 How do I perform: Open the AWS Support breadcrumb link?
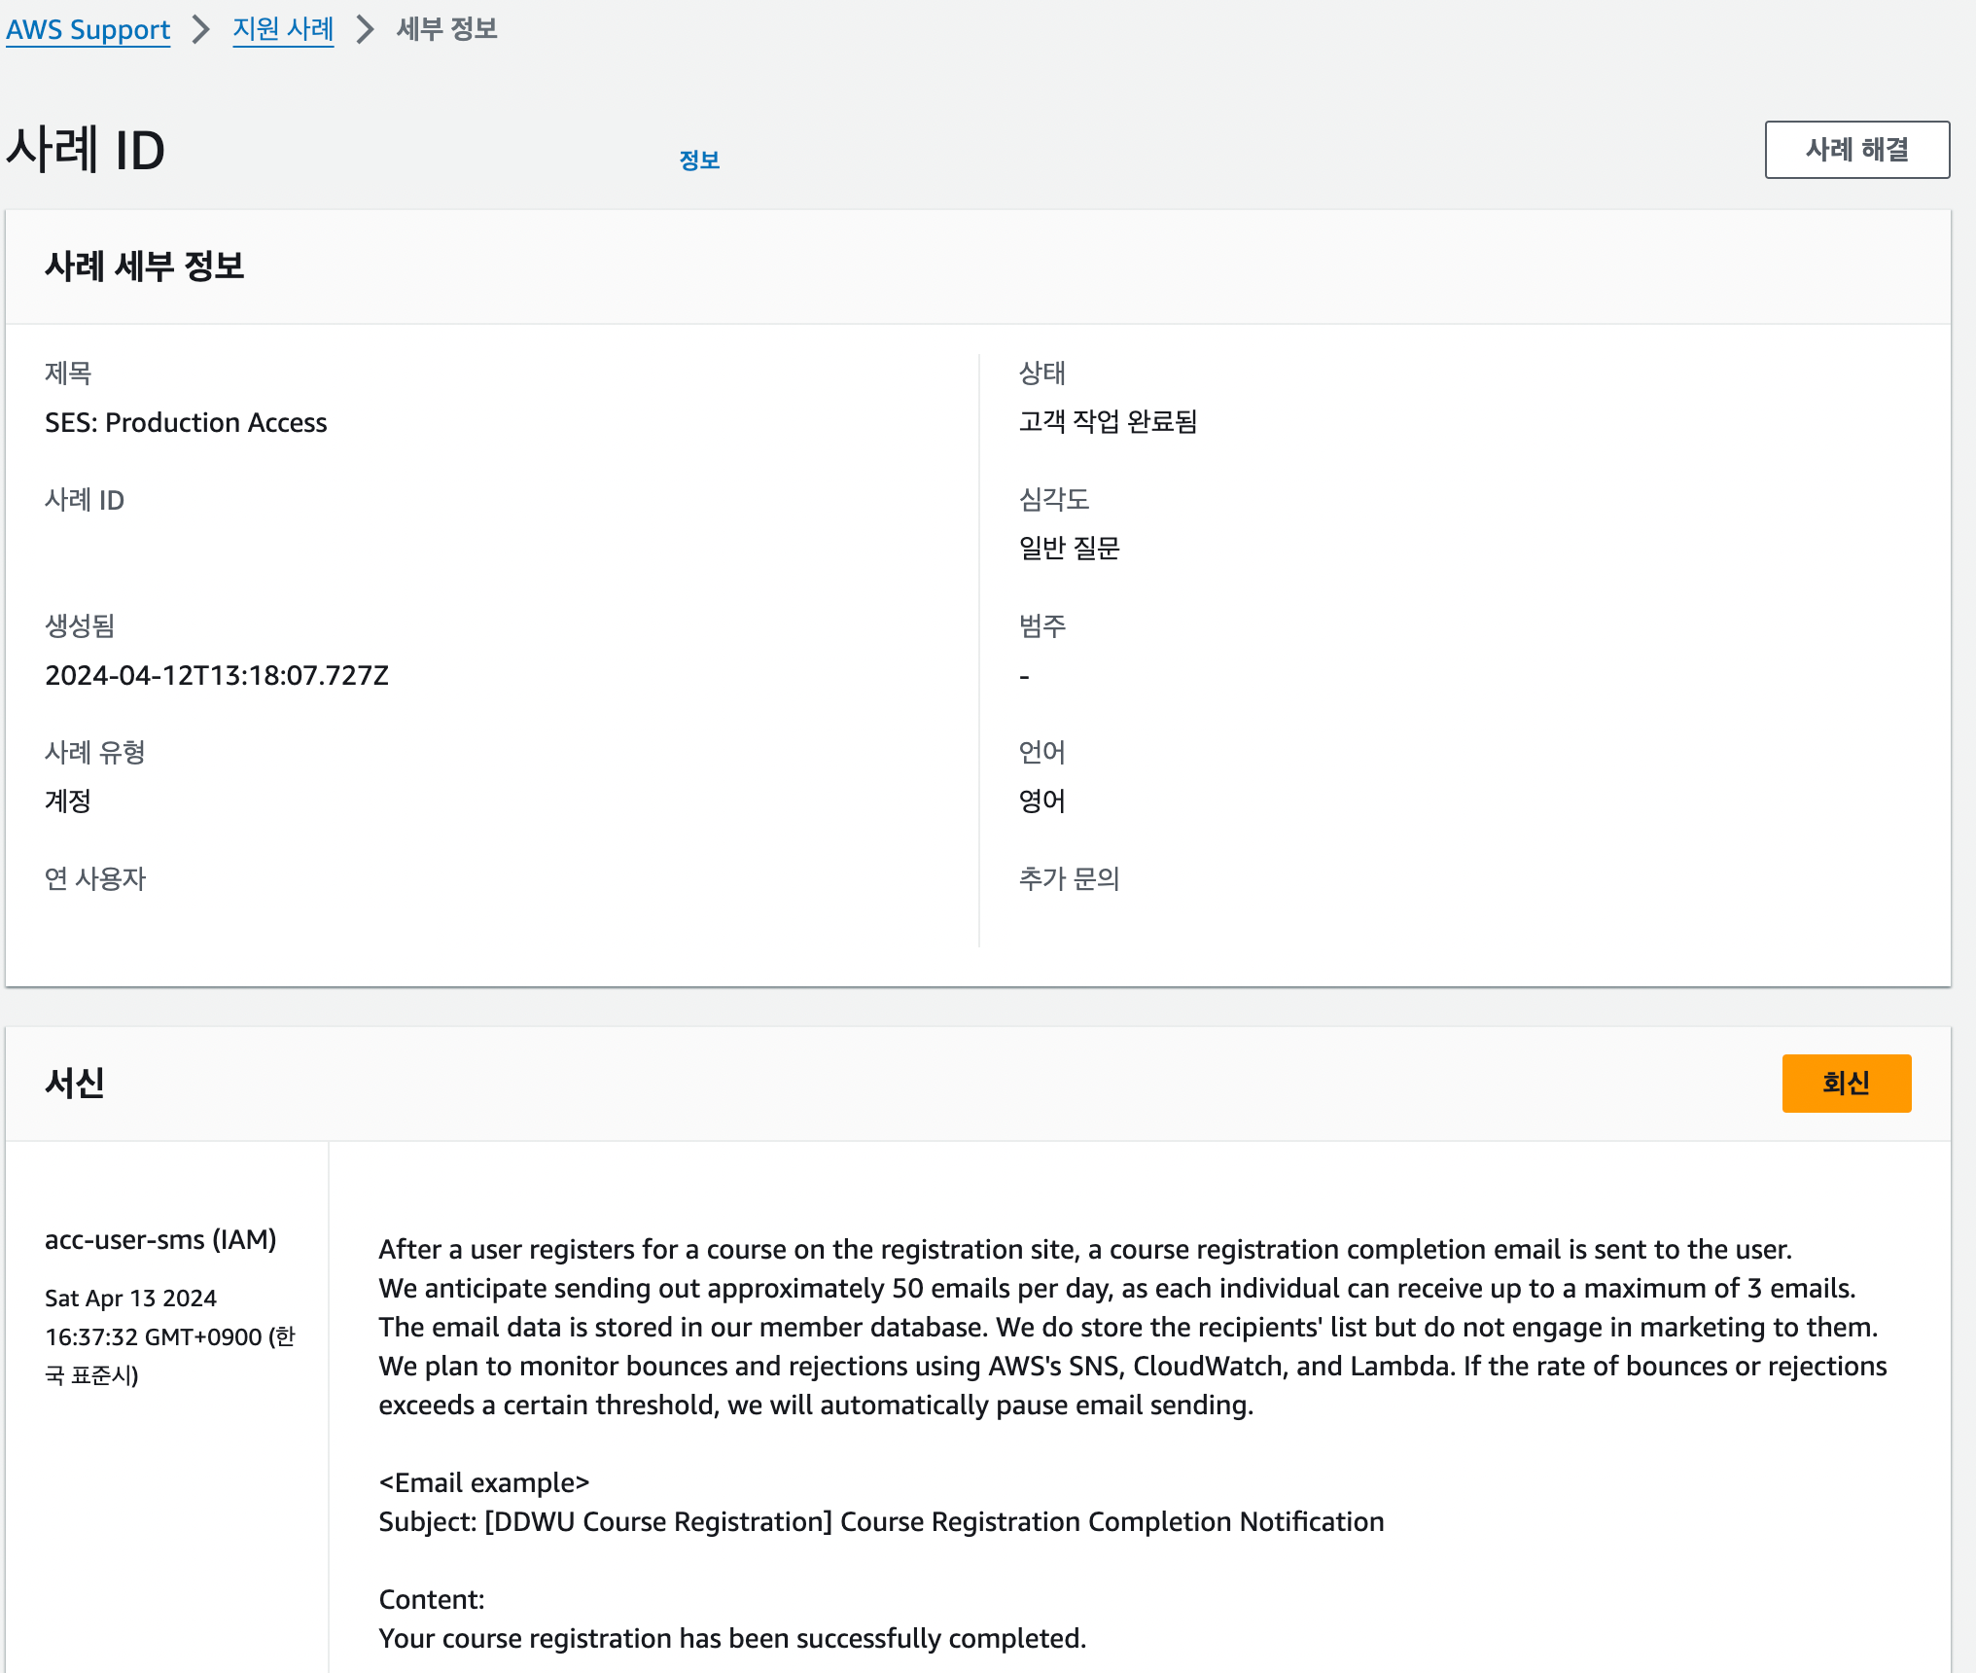(x=88, y=30)
